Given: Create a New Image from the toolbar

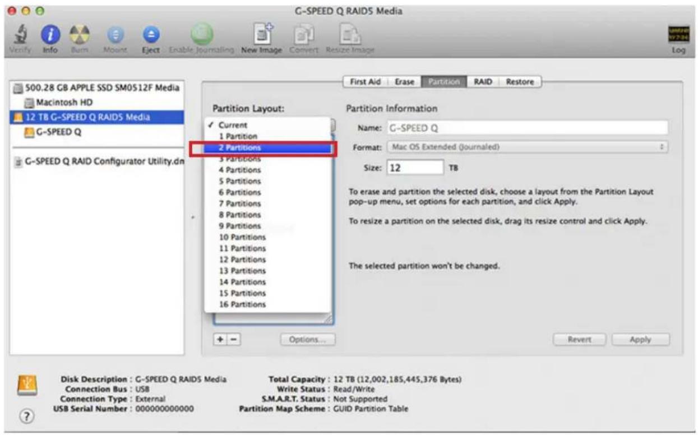Looking at the screenshot, I should 263,34.
